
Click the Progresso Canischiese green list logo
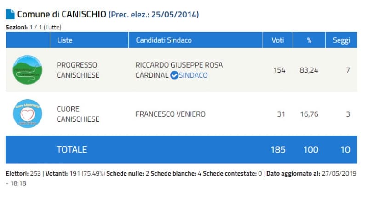click(x=27, y=70)
